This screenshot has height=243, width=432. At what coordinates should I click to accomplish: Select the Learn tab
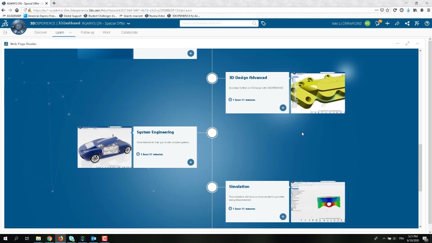pos(59,32)
